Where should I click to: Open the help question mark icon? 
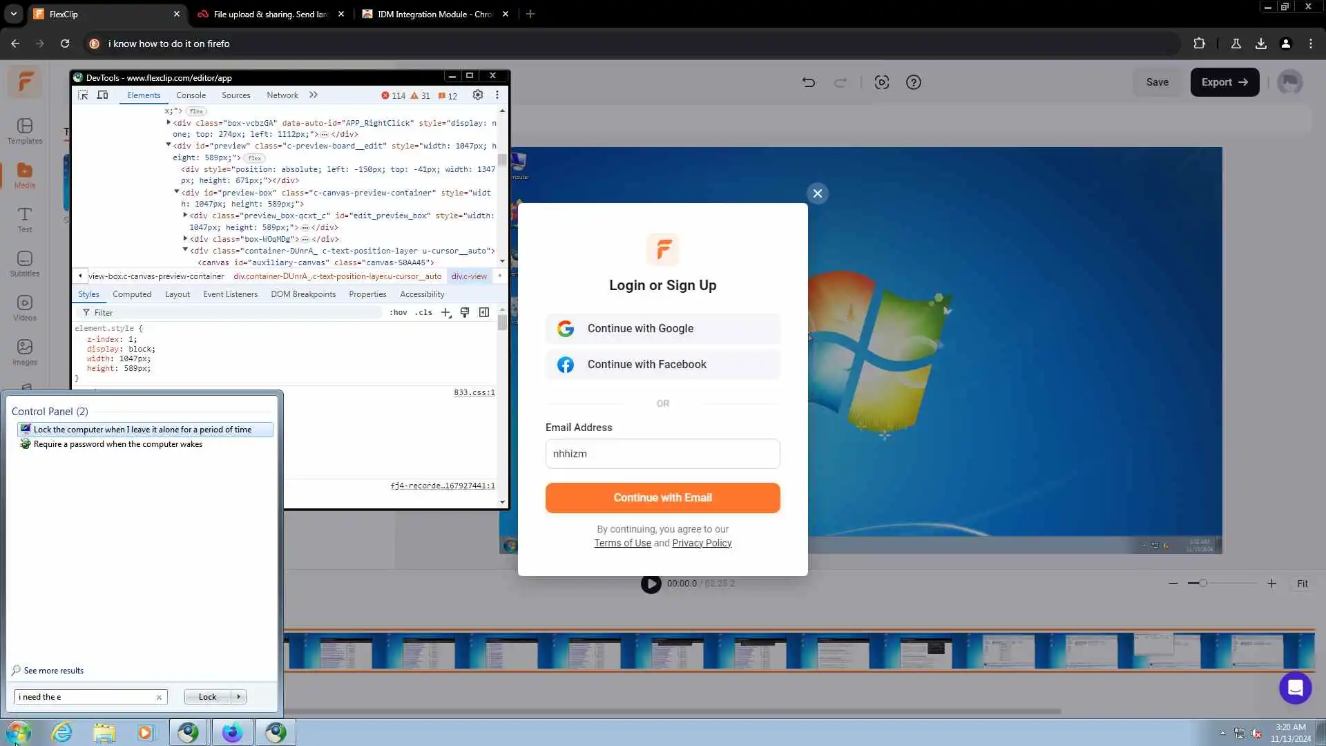coord(913,82)
